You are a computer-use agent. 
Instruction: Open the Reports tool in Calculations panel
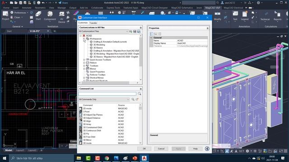pos(277,16)
